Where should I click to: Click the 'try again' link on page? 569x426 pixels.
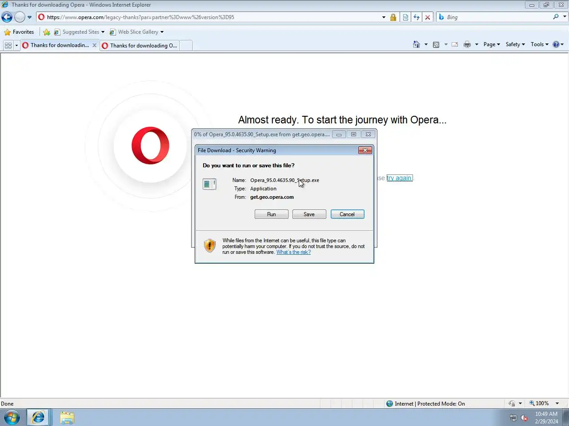400,178
